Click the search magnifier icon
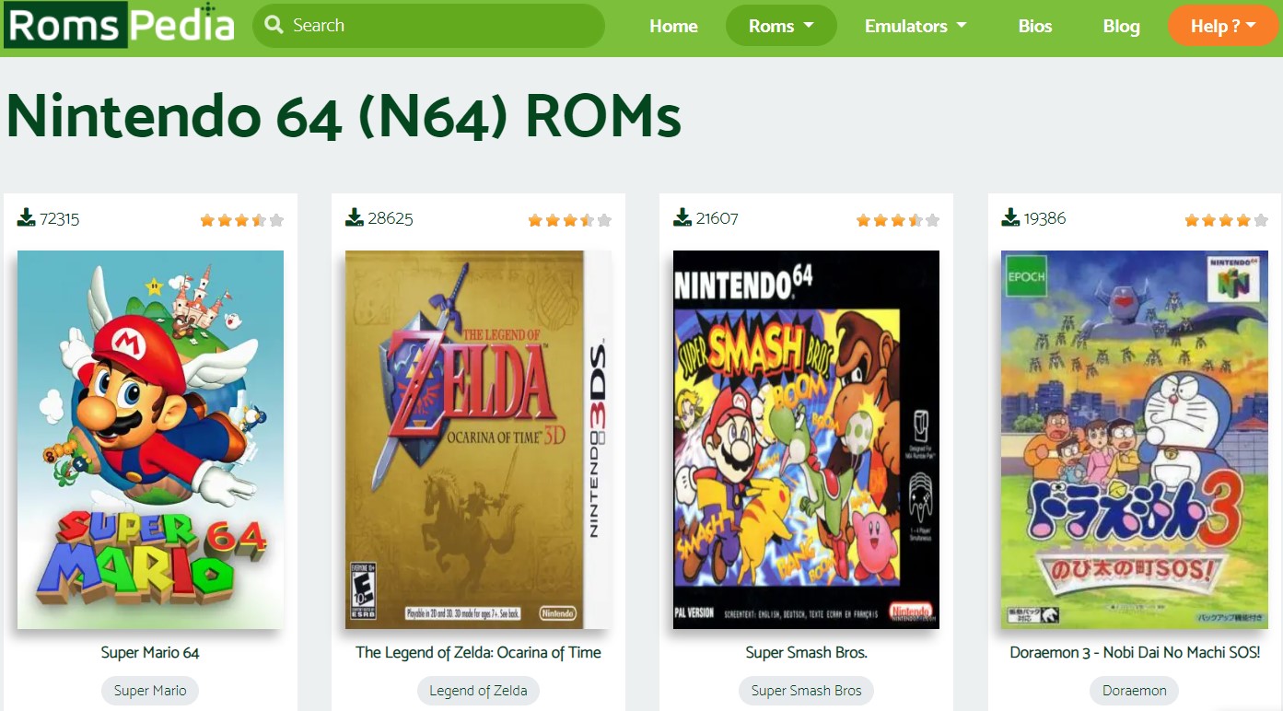Viewport: 1283px width, 711px height. (x=273, y=26)
